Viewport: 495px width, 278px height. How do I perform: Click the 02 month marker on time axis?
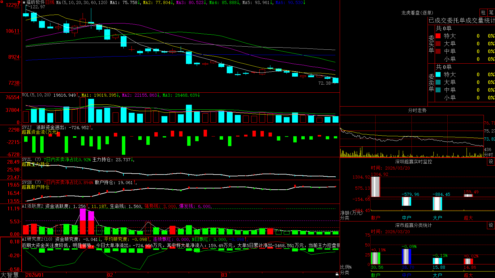110,275
